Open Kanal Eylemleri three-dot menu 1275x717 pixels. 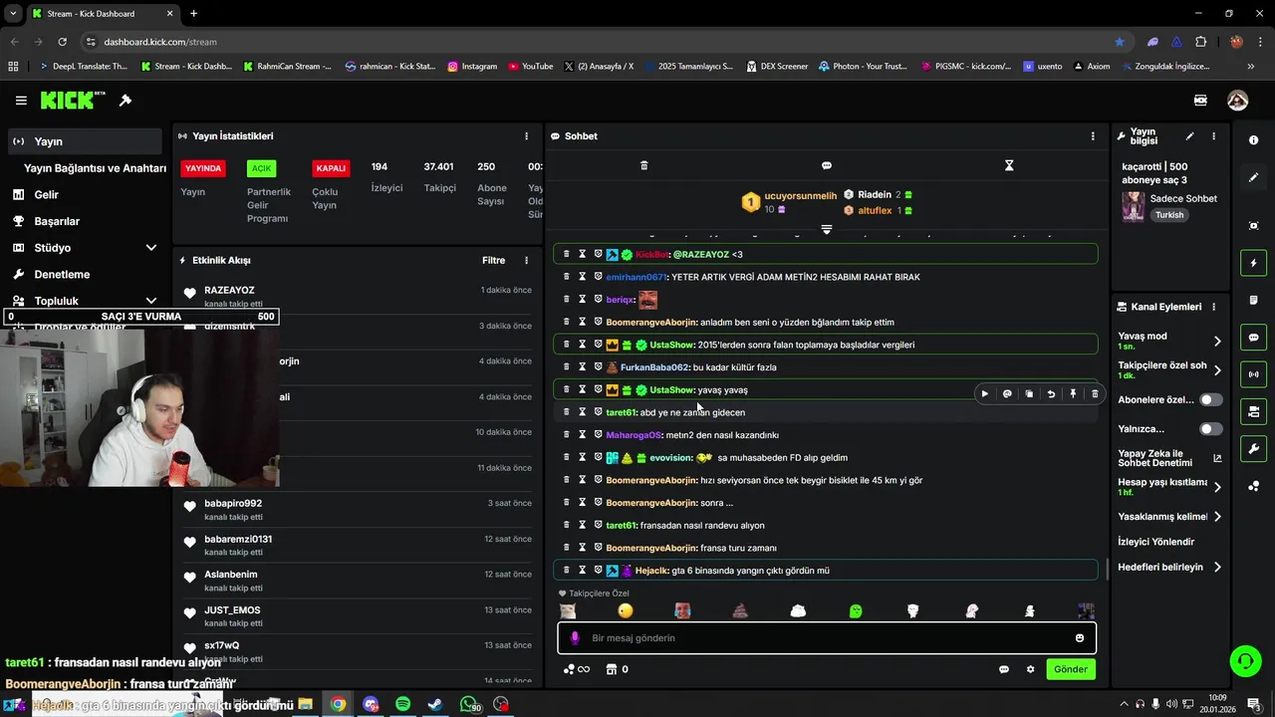pos(1213,307)
